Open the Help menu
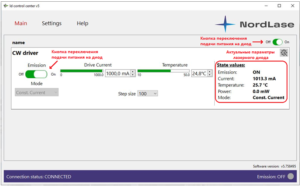301x187 pixels. tap(82, 23)
